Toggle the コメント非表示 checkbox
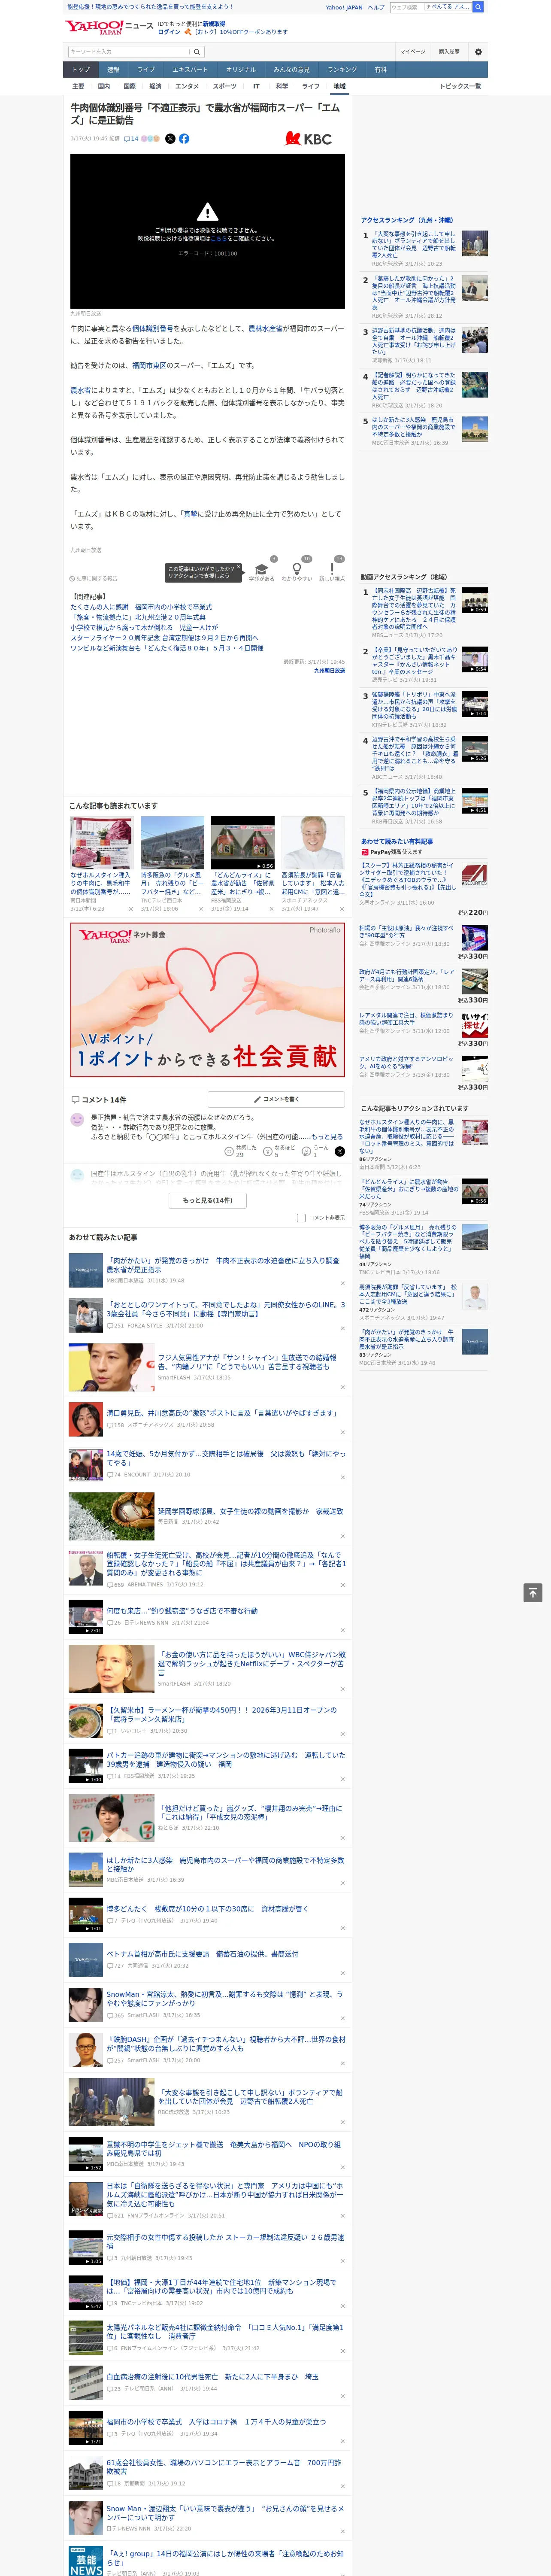This screenshot has width=551, height=2576. click(301, 1218)
